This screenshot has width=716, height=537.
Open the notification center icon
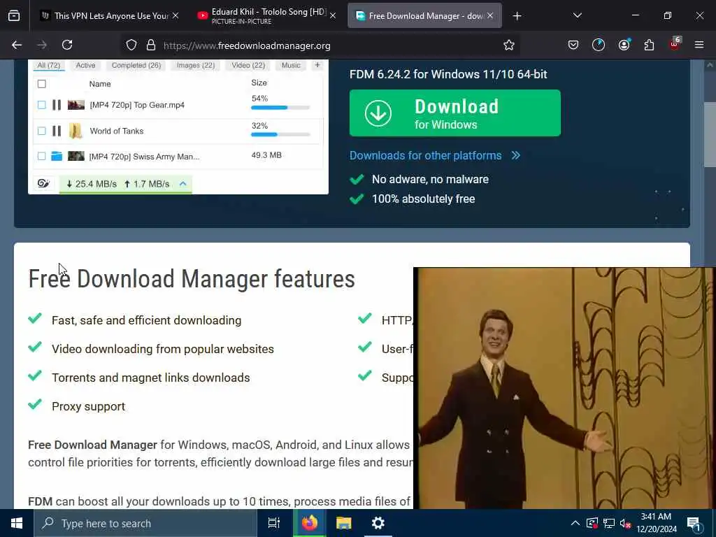pyautogui.click(x=694, y=523)
